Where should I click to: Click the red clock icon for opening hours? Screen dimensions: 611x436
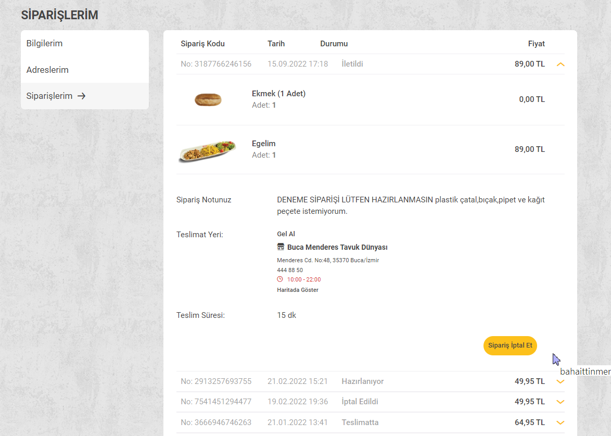(x=280, y=279)
